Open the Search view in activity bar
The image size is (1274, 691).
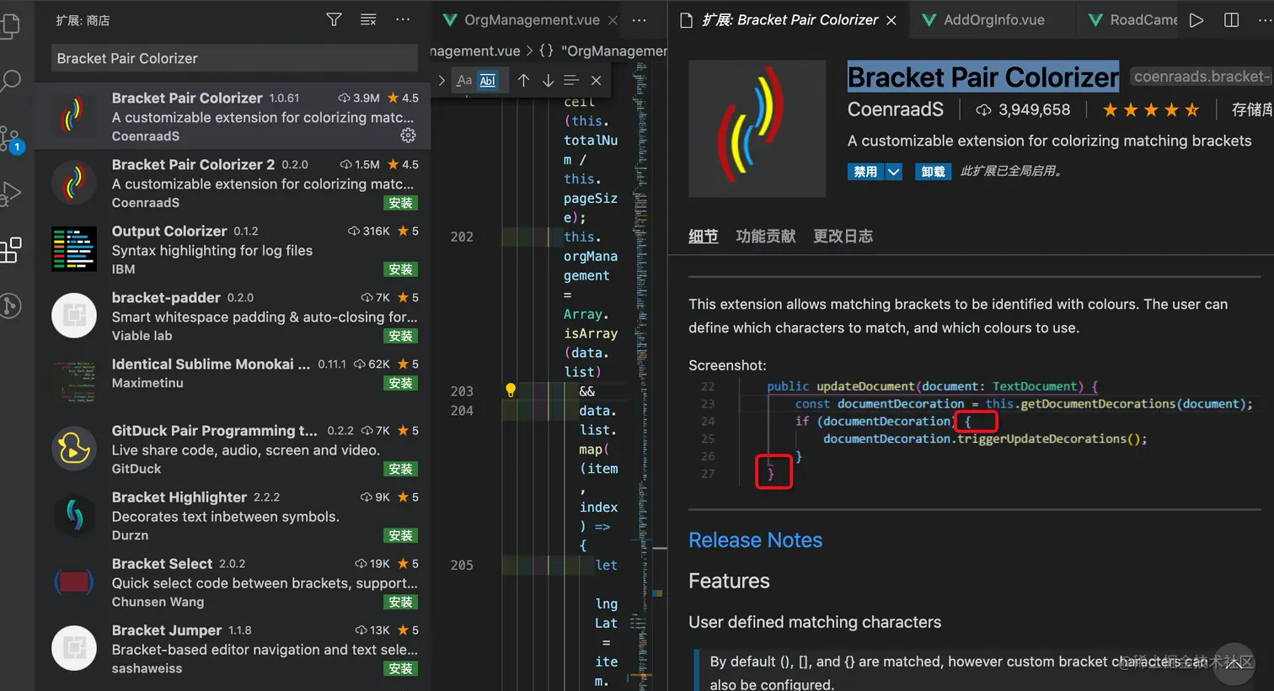click(x=10, y=81)
